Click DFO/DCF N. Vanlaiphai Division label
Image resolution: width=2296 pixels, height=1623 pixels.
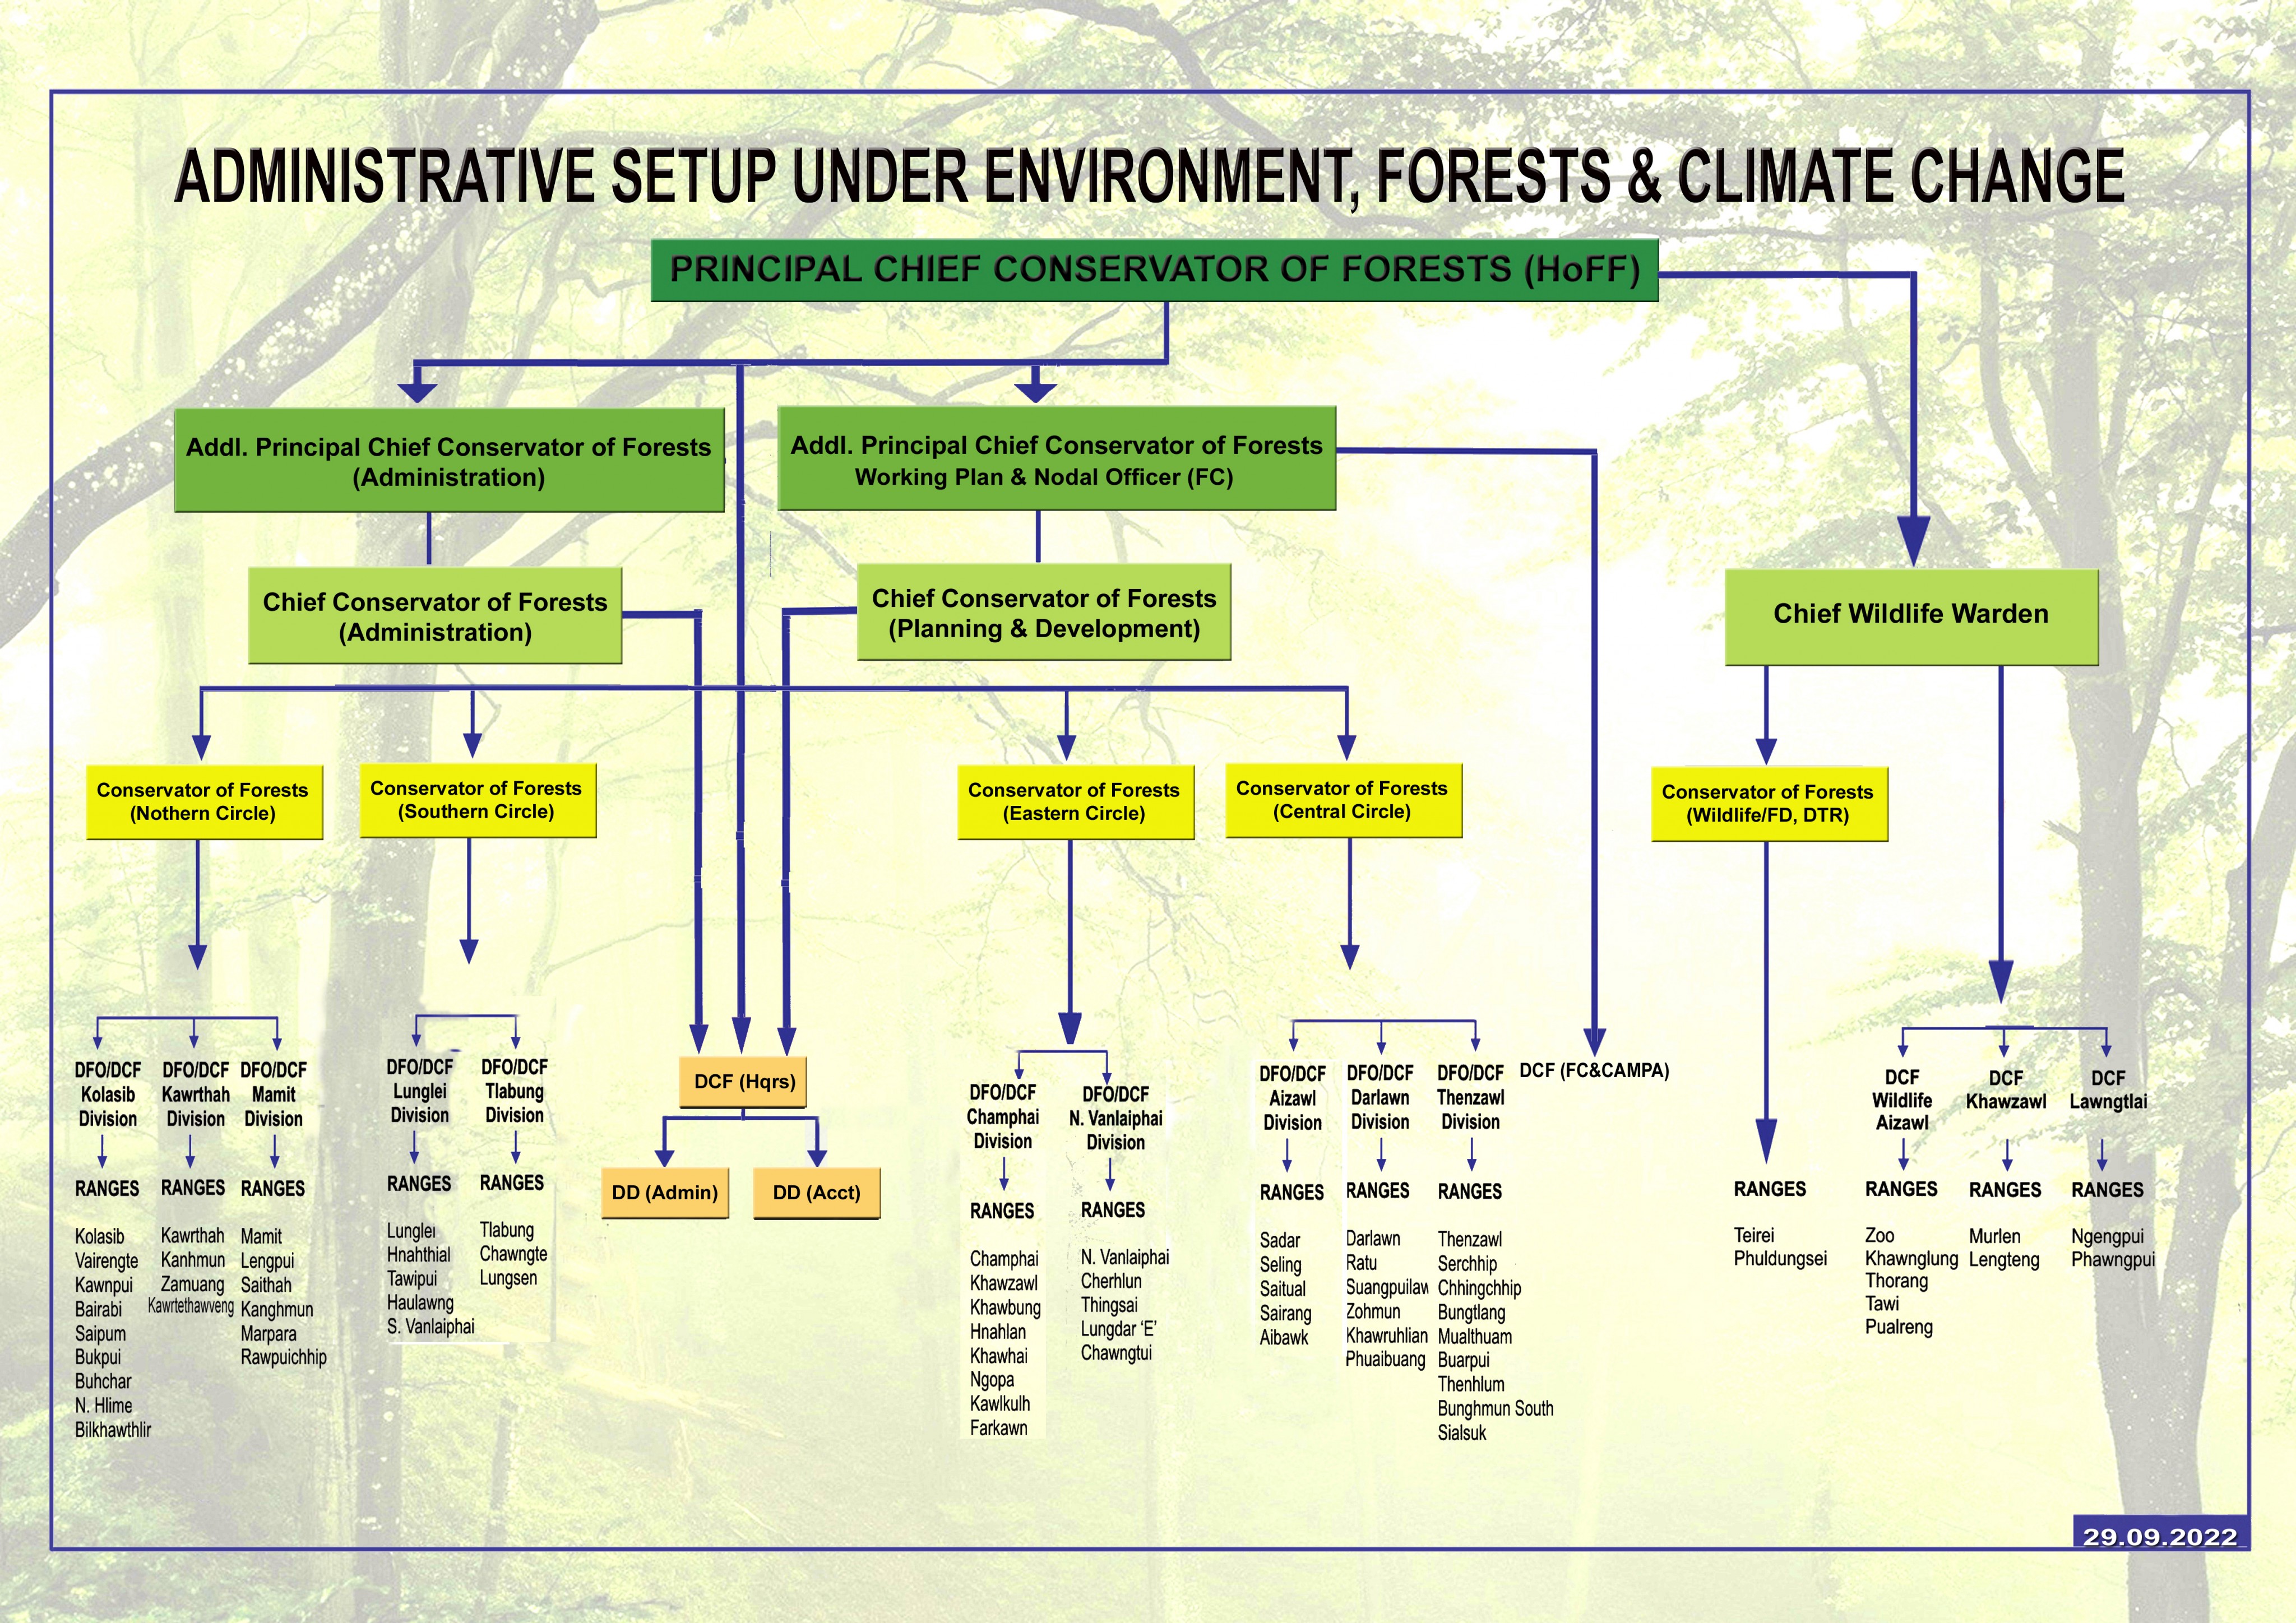point(1116,1118)
